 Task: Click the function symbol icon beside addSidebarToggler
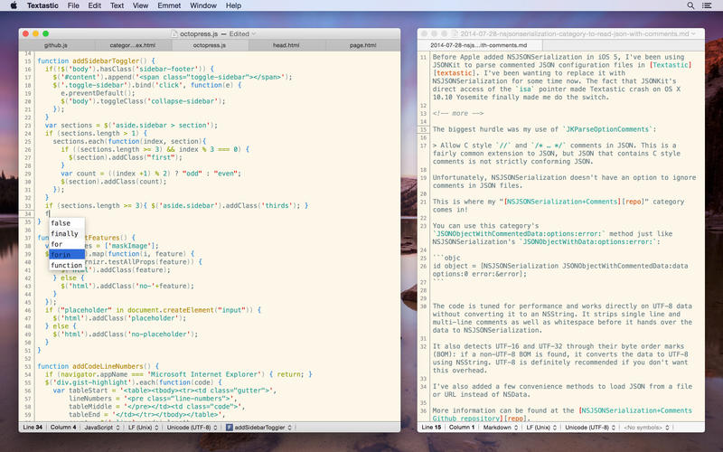click(230, 428)
